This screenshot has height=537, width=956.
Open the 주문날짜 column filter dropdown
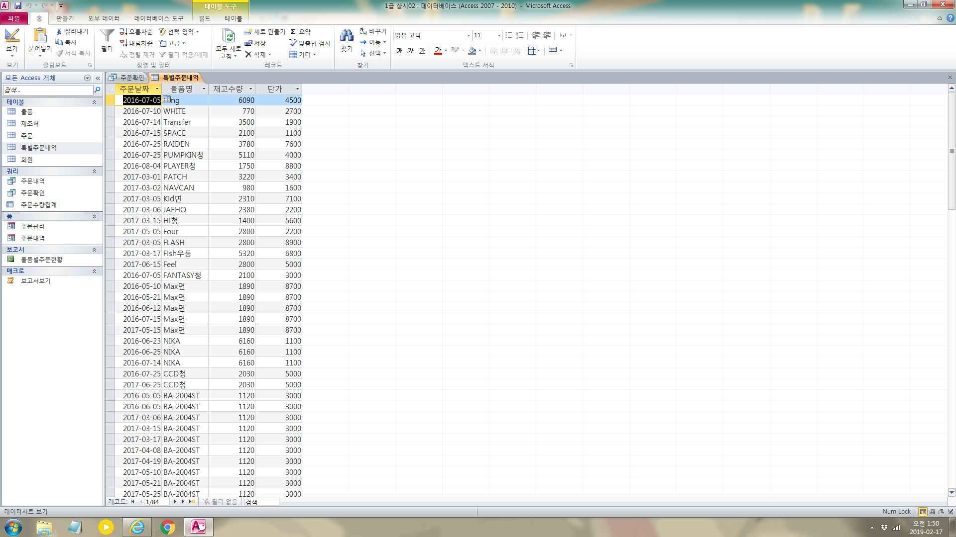tap(157, 89)
